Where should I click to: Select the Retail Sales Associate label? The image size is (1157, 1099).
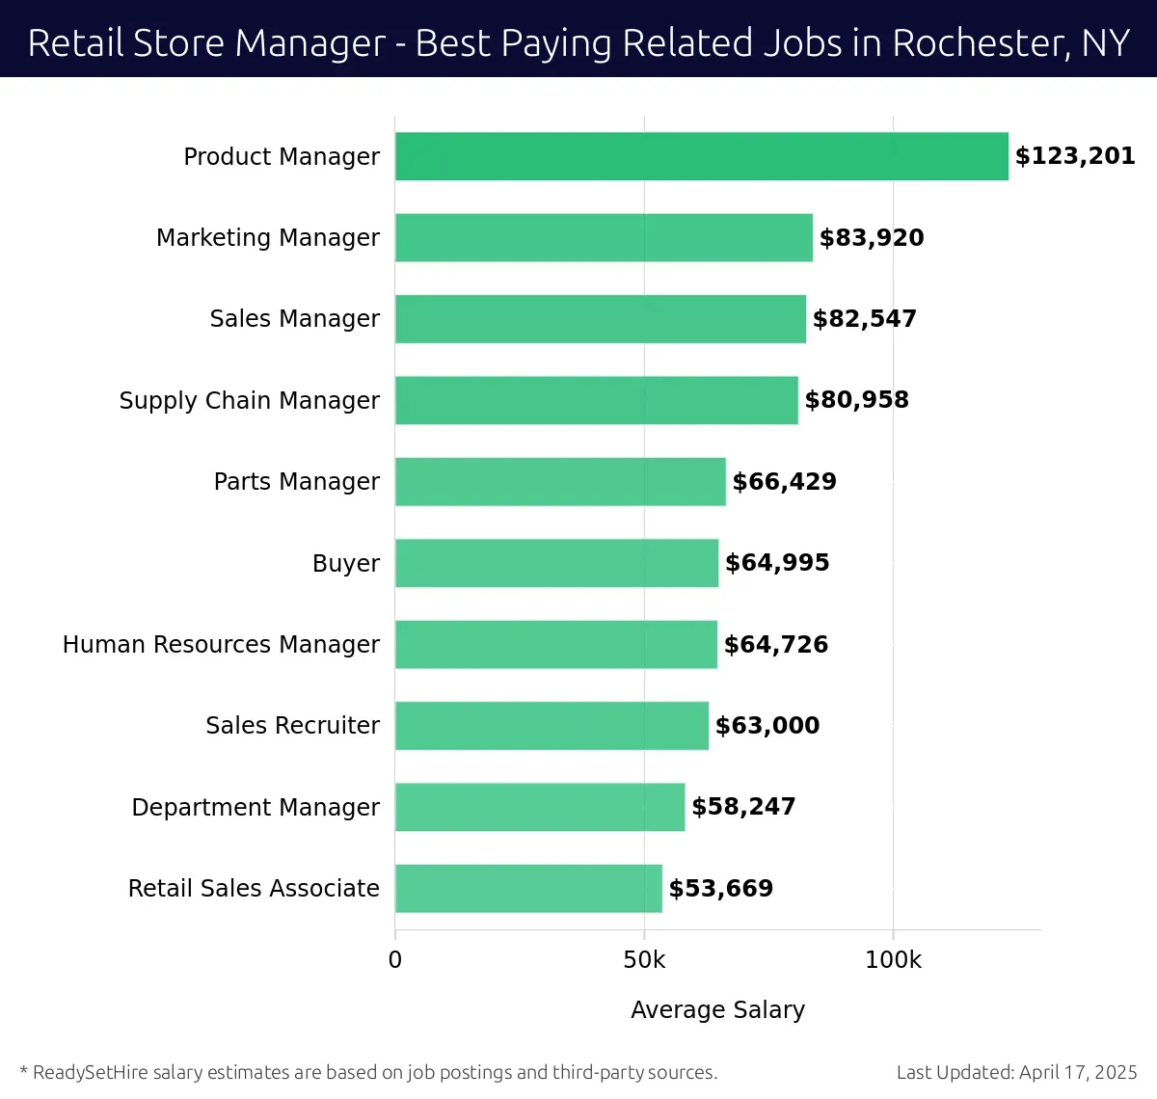[x=254, y=888]
